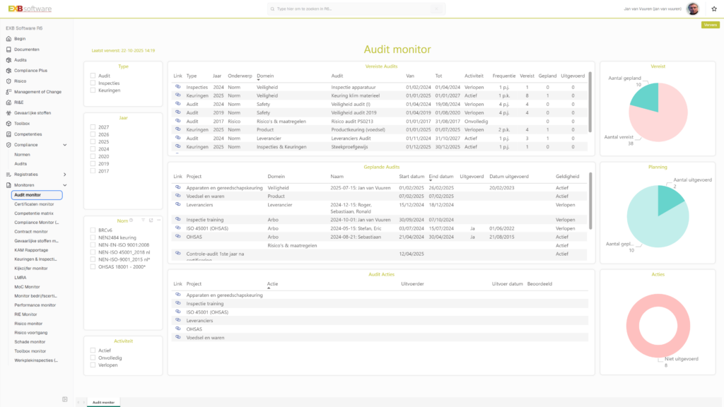This screenshot has width=724, height=407.
Task: Expand the Registraties sidebar section
Action: coord(29,174)
